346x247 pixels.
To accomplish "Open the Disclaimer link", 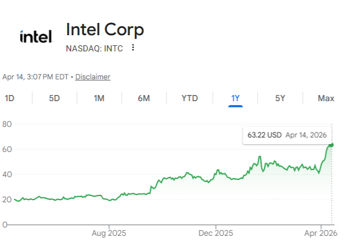I will point(93,77).
